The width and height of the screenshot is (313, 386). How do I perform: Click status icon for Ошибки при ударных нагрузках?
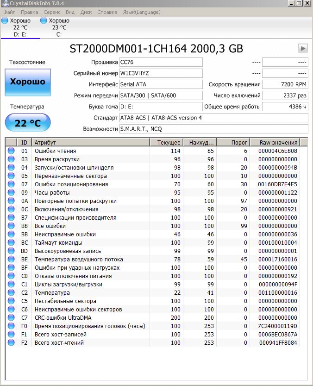[x=11, y=267]
